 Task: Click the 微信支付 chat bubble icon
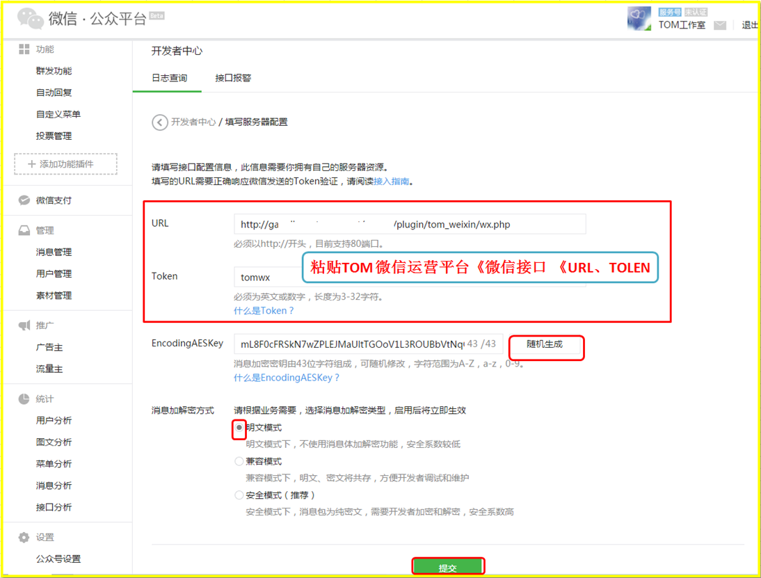[24, 200]
